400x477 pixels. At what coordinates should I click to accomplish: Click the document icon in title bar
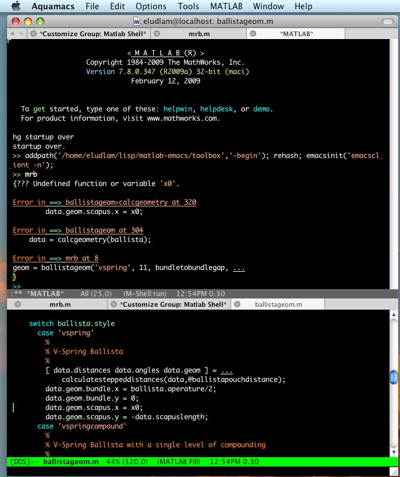[137, 21]
